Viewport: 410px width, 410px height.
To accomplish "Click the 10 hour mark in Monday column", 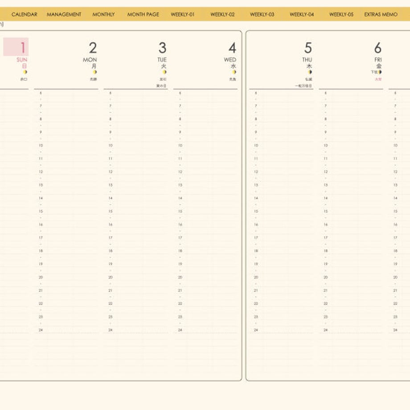I will coord(41,145).
